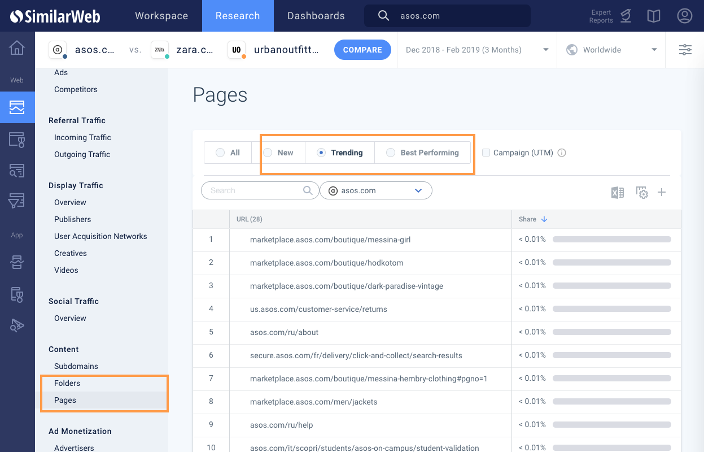Screen dimensions: 704x452
Task: Sort by the Share column arrow
Action: pos(544,219)
